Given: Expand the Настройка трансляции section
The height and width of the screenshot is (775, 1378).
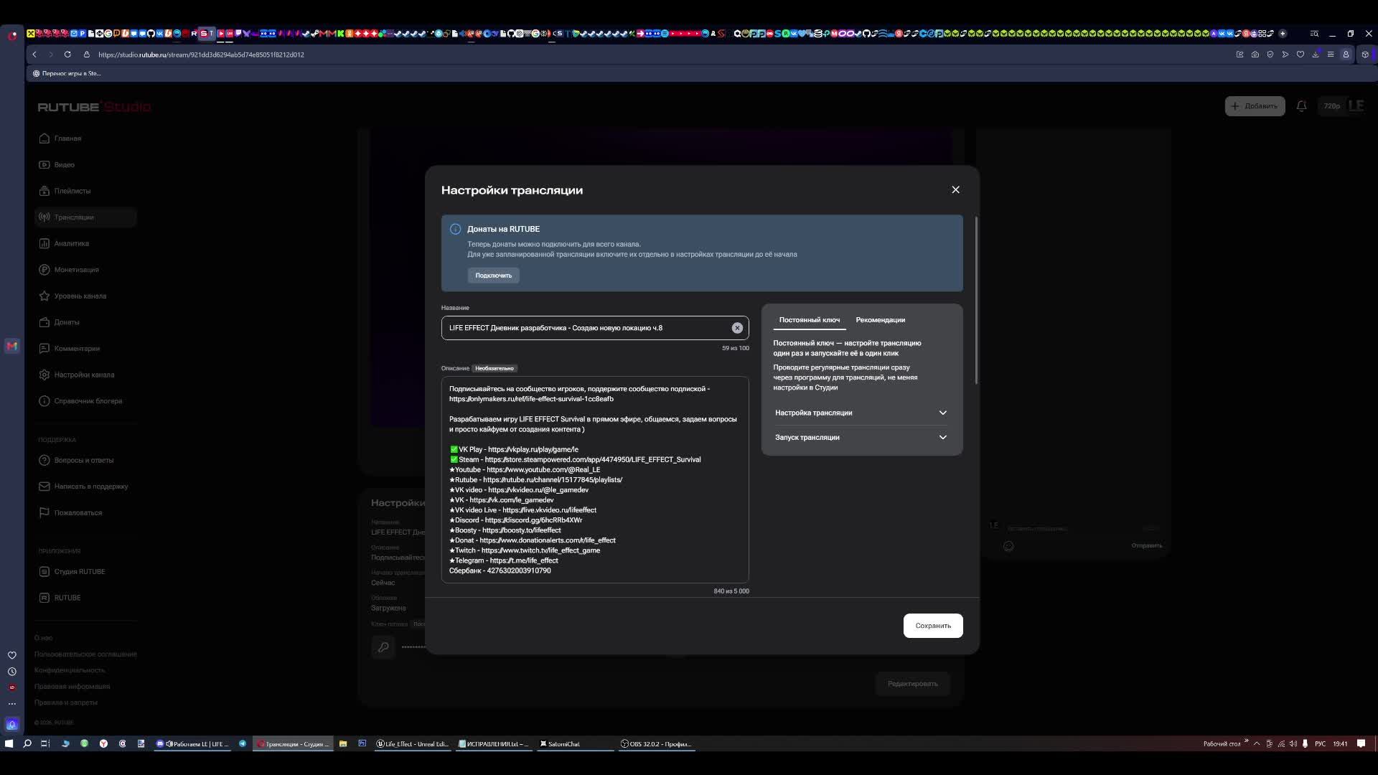Looking at the screenshot, I should coord(861,413).
